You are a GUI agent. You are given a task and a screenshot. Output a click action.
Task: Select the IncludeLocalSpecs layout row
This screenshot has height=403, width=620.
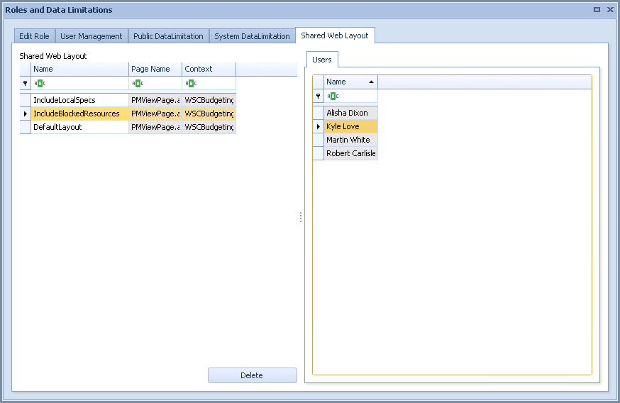(x=79, y=100)
